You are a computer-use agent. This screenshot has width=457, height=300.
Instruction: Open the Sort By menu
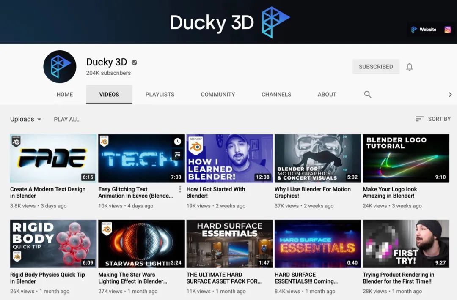[433, 119]
